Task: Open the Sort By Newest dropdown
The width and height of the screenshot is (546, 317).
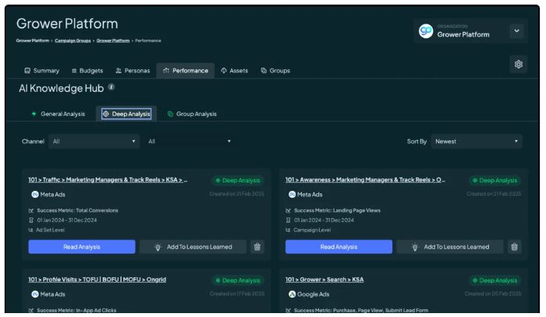Action: (x=477, y=142)
